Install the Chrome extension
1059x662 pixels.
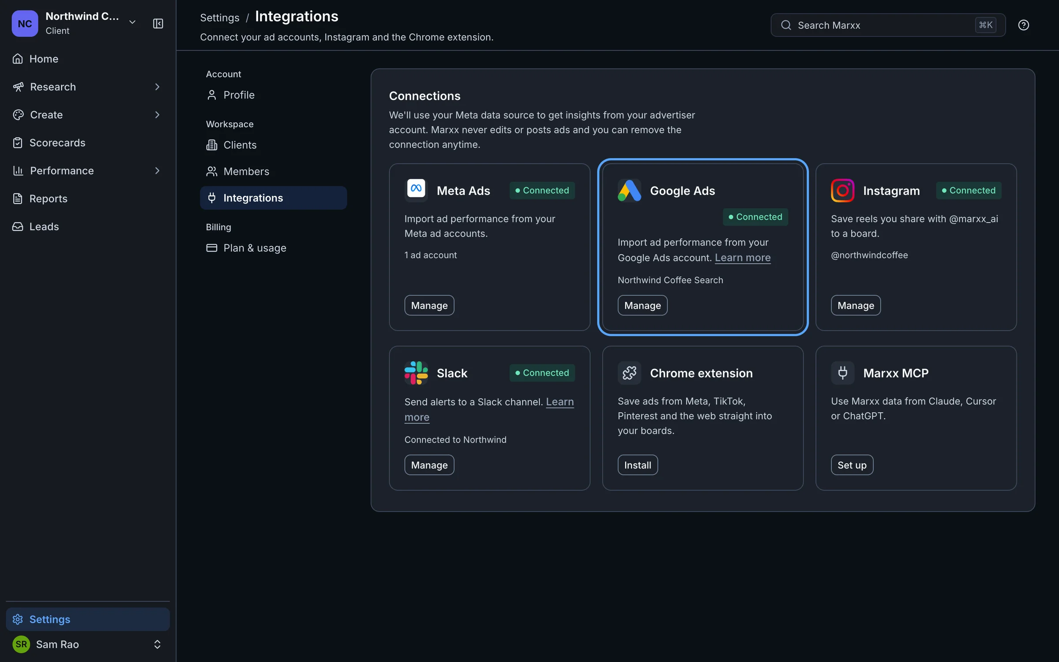638,465
